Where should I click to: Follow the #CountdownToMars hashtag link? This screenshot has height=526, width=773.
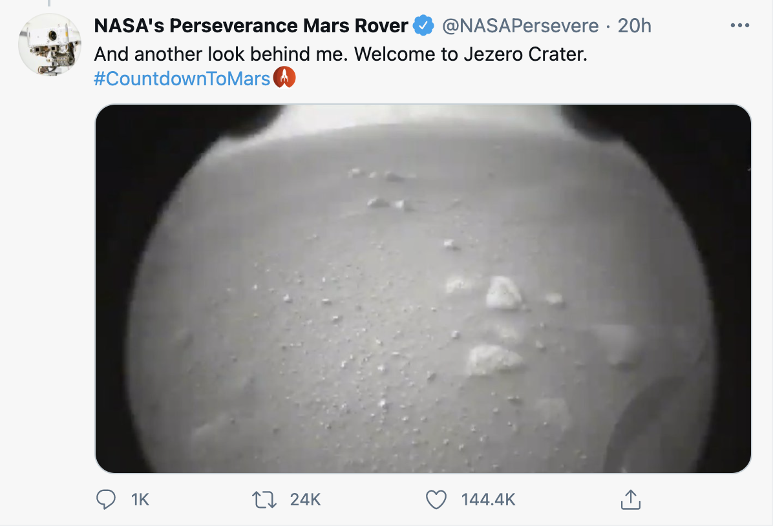click(x=182, y=78)
